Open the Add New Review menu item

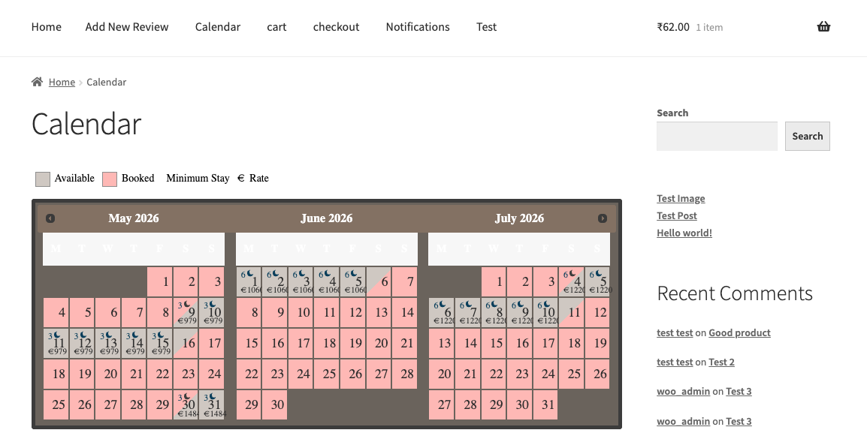coord(127,27)
